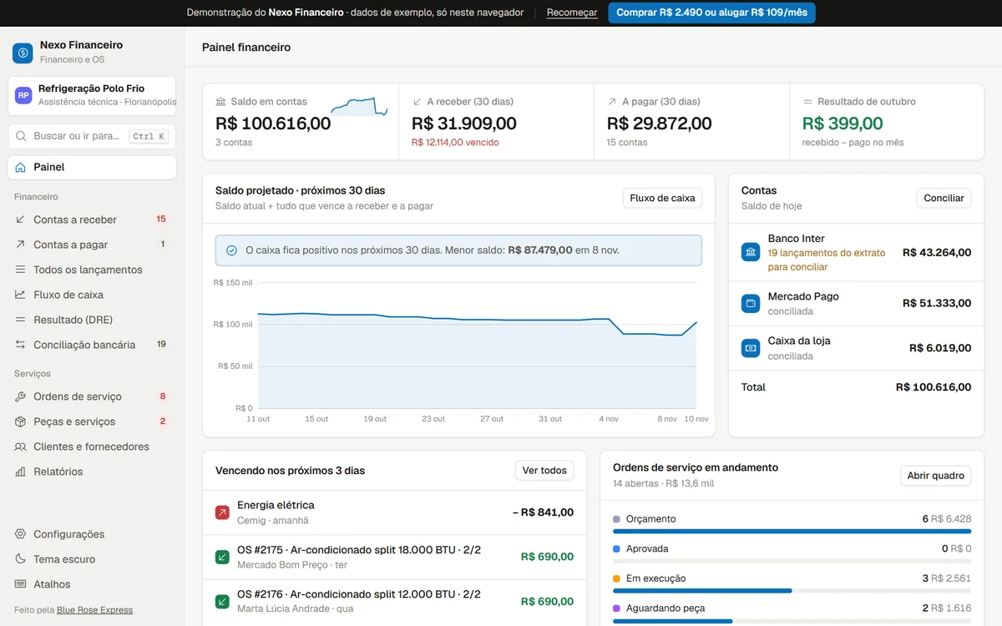Click the Aguardando peça progress bar
The image size is (1002, 626).
[792, 621]
